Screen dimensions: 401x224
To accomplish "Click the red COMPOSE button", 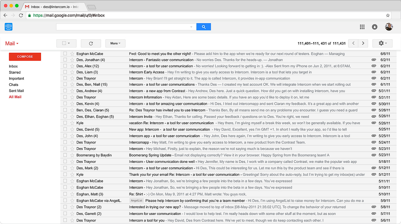I will [25, 56].
